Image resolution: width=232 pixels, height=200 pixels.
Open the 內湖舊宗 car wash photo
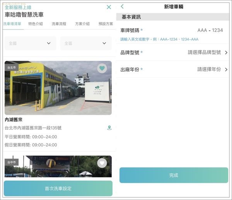point(58,88)
